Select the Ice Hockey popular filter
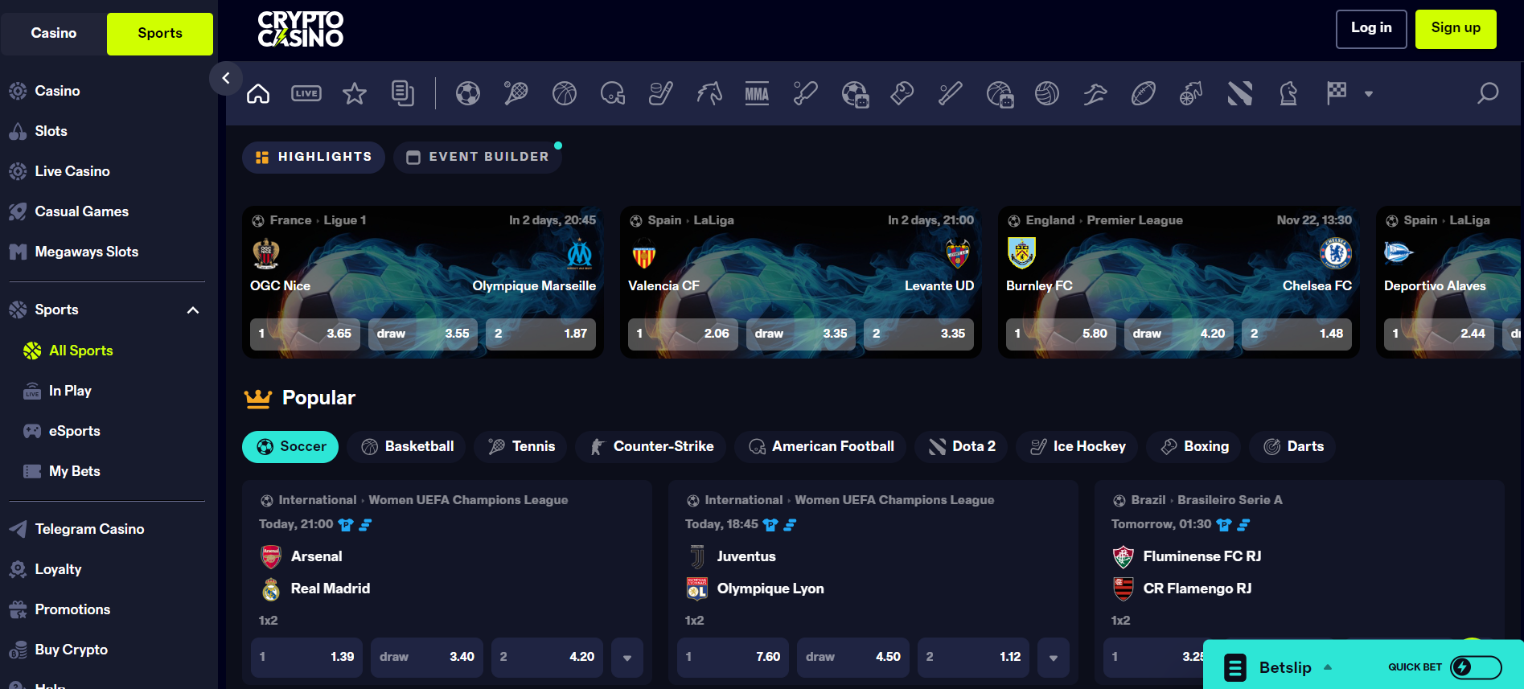 [x=1077, y=446]
